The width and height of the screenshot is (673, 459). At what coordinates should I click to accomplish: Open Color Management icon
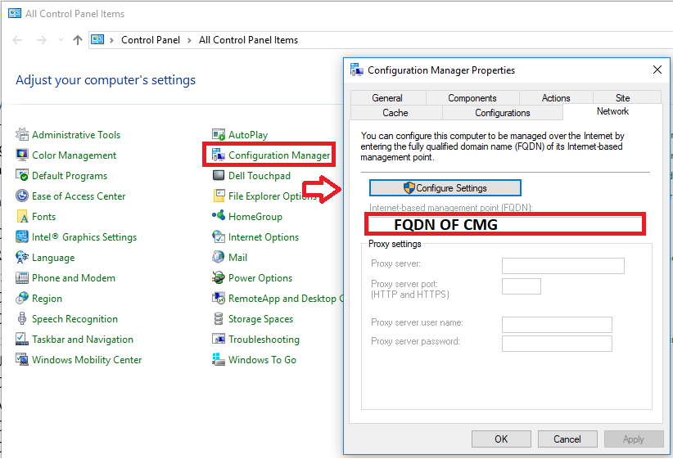pyautogui.click(x=22, y=155)
